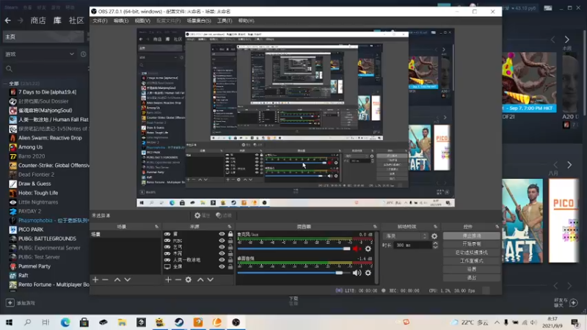Click the 启动虚拟摄像机 virtual camera button
The image size is (587, 330).
click(471, 252)
